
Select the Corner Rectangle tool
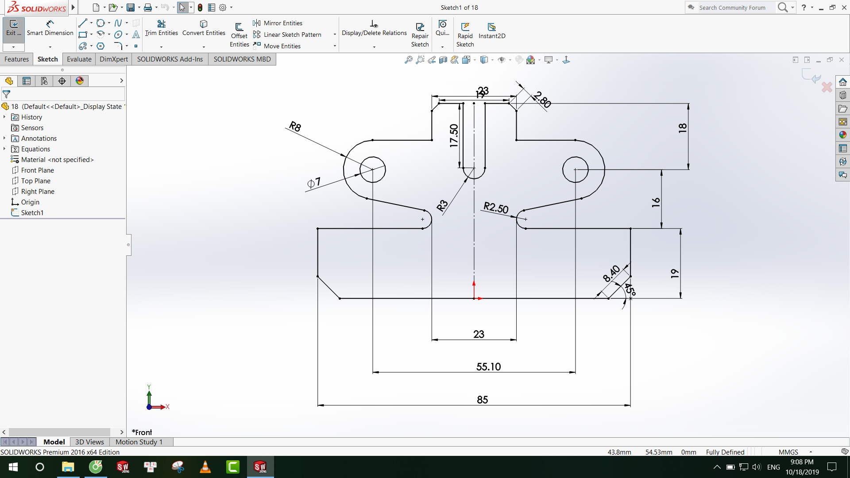pyautogui.click(x=83, y=35)
